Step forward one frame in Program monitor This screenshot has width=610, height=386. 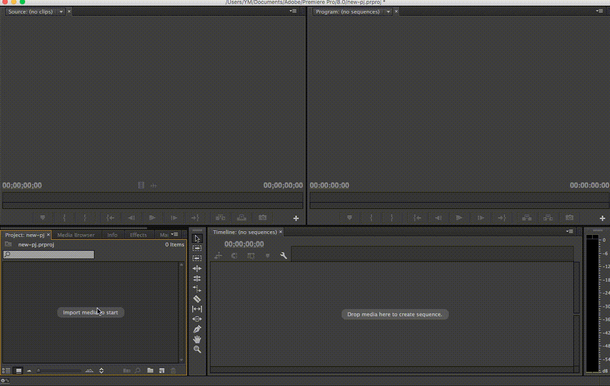480,218
